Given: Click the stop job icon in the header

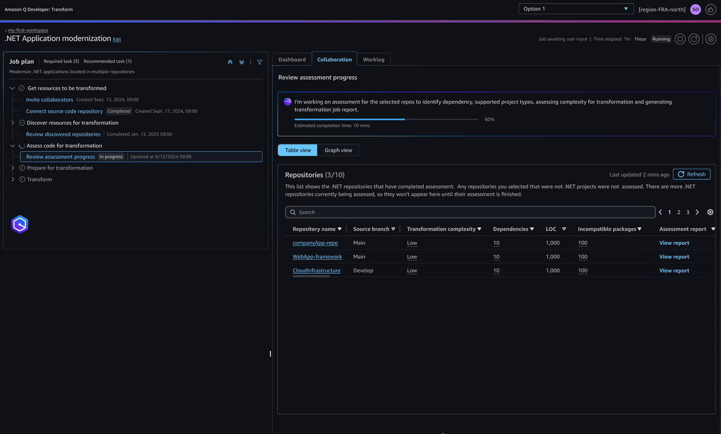Looking at the screenshot, I should click(681, 38).
